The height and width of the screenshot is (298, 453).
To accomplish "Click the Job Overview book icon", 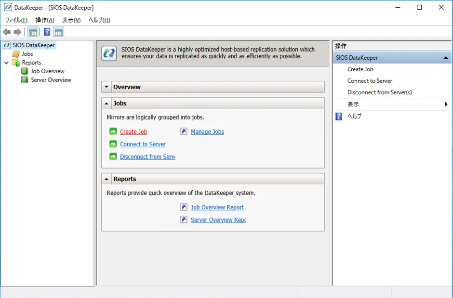I will tap(25, 71).
